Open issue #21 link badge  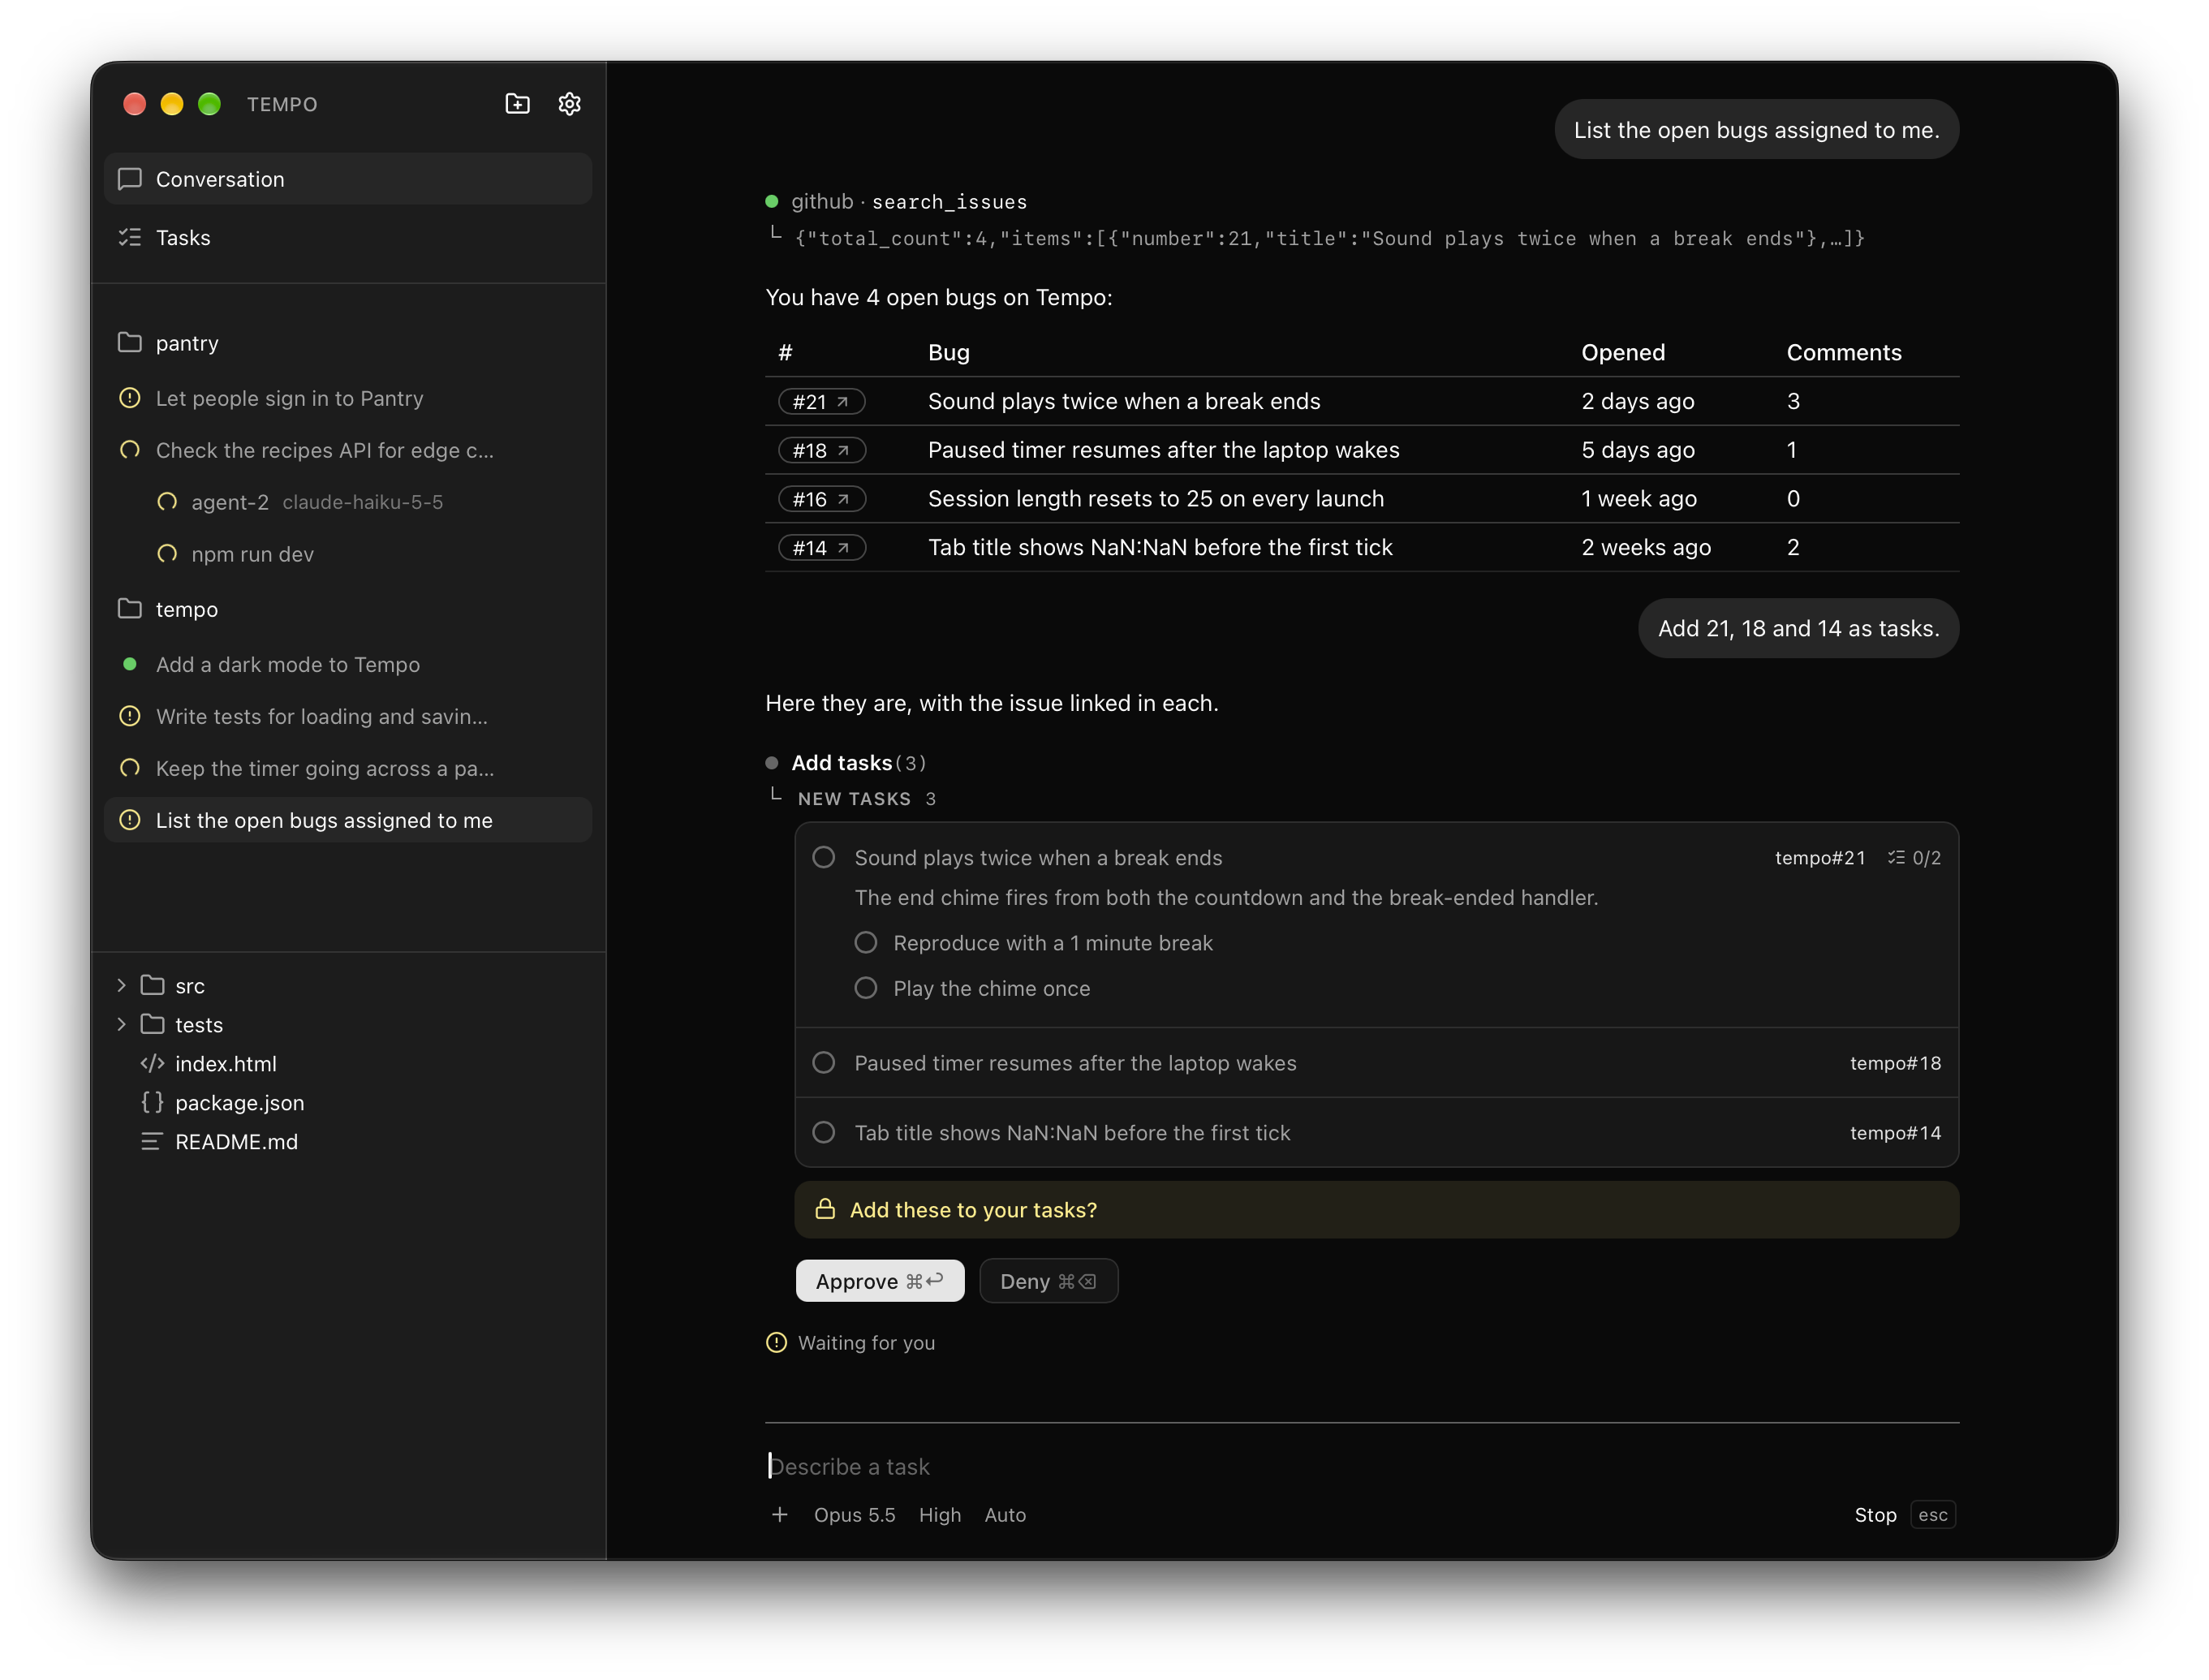tap(821, 401)
